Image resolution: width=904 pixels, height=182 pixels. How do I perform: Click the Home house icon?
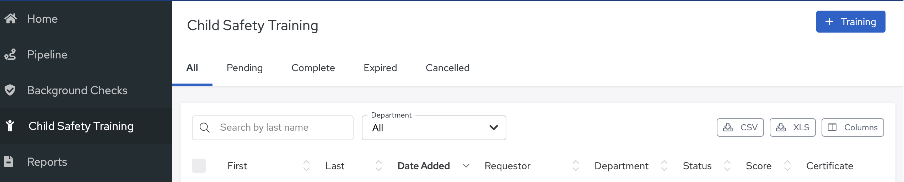click(11, 18)
